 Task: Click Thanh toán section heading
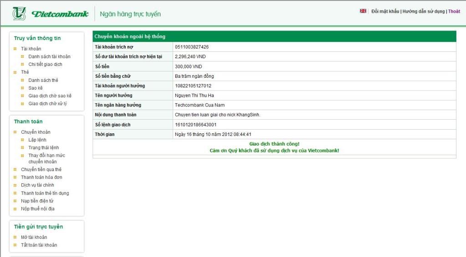tap(28, 121)
